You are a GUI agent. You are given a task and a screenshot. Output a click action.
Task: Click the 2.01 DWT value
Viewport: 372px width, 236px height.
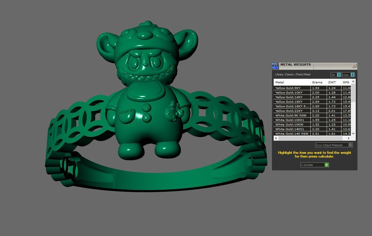point(332,111)
